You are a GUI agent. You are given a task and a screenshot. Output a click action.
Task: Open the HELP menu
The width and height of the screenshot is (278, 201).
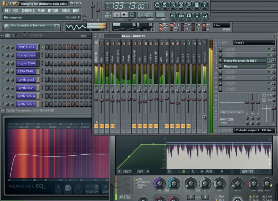(x=76, y=11)
